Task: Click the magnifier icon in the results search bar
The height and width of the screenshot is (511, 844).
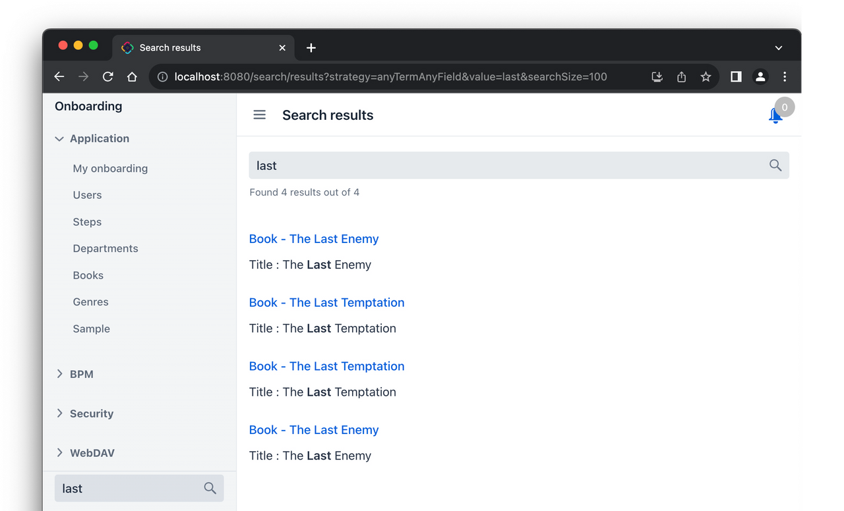Action: click(775, 165)
